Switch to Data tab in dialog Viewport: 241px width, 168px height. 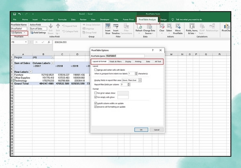(x=148, y=62)
